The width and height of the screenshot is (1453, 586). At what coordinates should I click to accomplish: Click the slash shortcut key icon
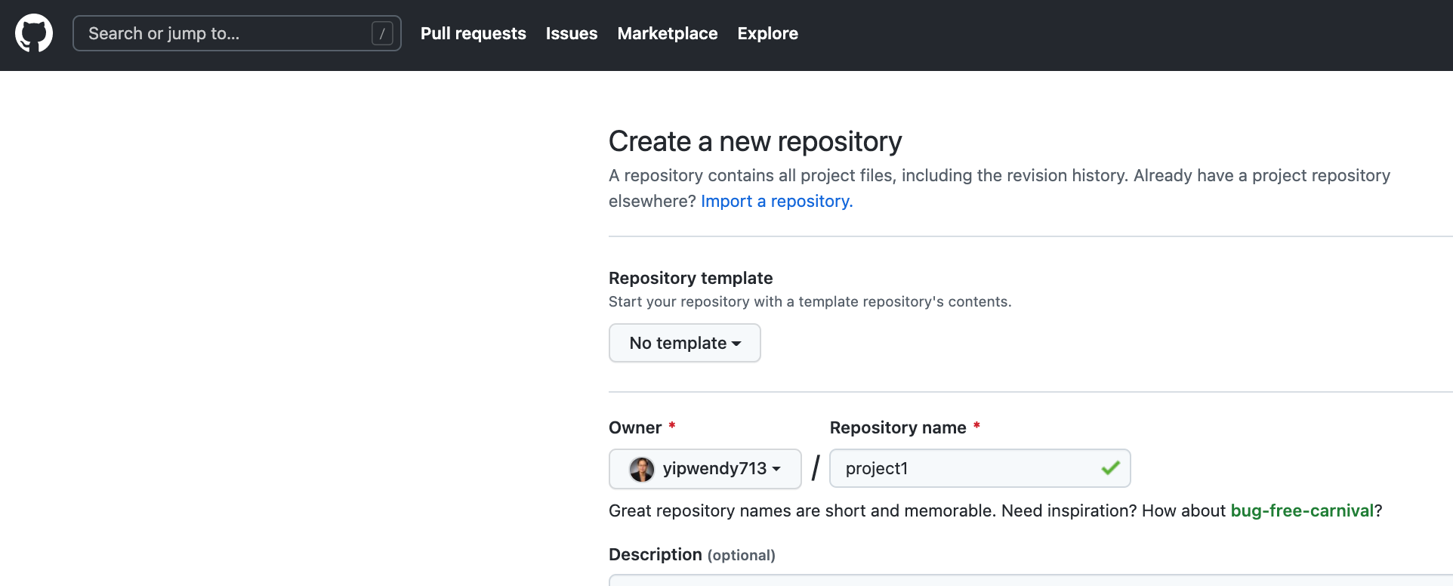(382, 33)
